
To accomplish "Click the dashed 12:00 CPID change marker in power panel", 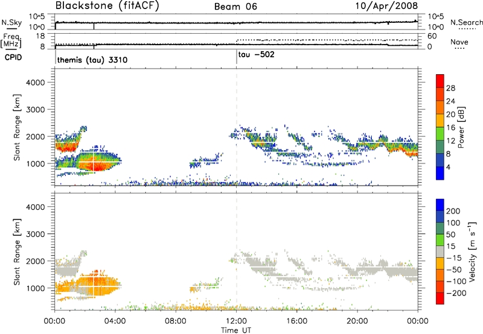I will (x=237, y=127).
